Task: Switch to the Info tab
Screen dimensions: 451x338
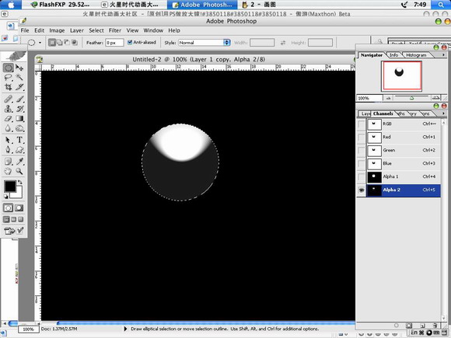Action: 393,55
